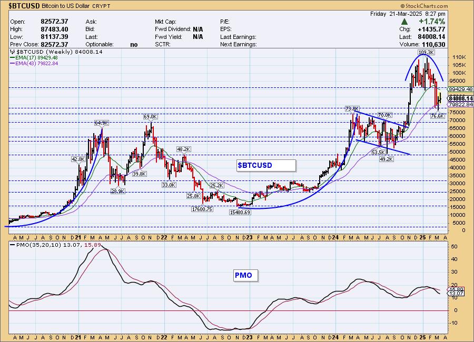Screen dimensions: 474x342
Task: Click the PMO(35,20,10) legend text
Action: tap(38, 245)
